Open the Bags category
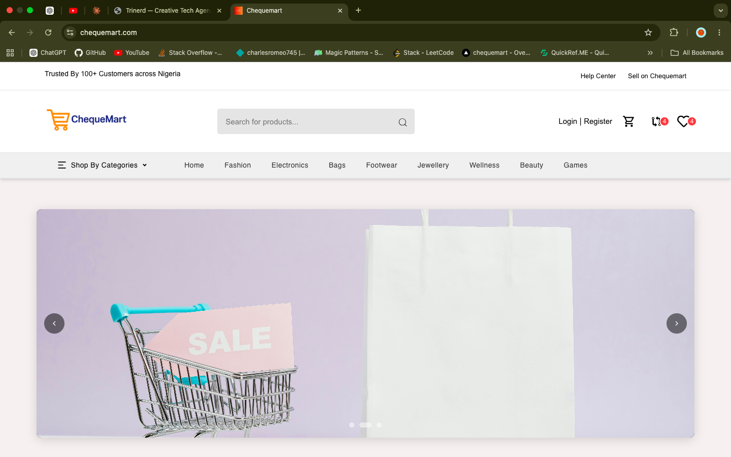 pos(337,165)
